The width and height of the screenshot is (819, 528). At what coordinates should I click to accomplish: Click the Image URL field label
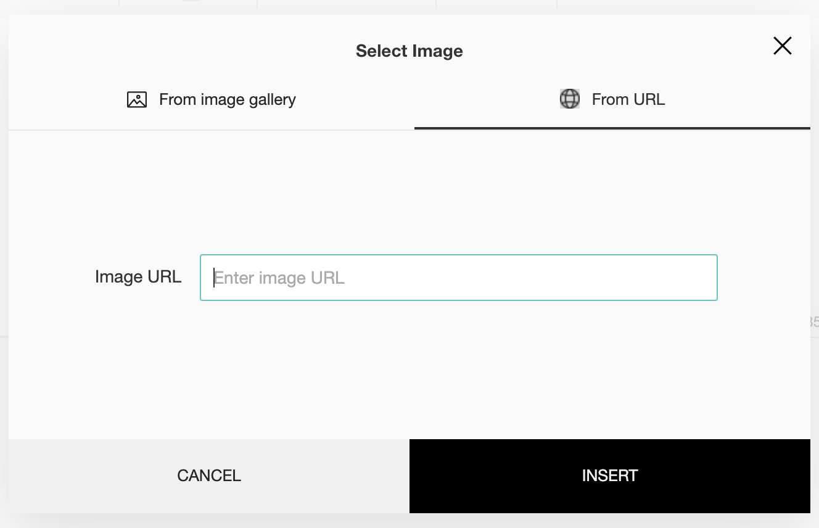tap(138, 277)
